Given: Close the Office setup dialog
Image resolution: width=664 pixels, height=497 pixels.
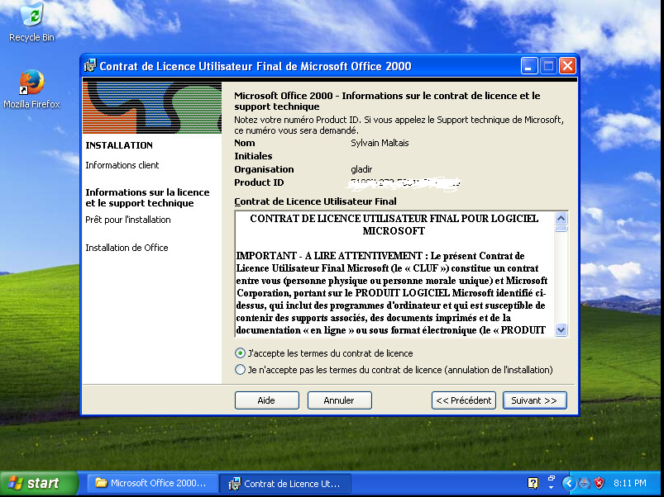Looking at the screenshot, I should coord(567,66).
